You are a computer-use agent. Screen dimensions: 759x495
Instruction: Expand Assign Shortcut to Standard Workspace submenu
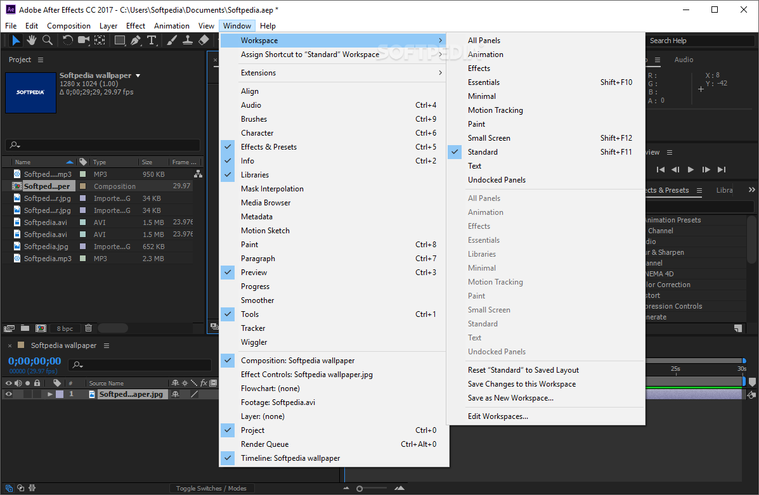333,55
